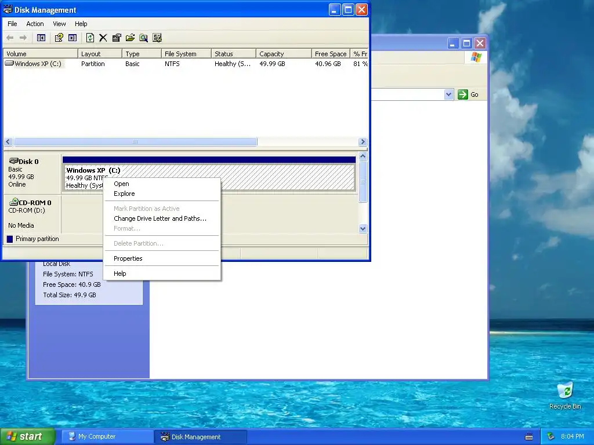Click the Disk Management title bar icon
594x445 pixels.
click(x=8, y=9)
